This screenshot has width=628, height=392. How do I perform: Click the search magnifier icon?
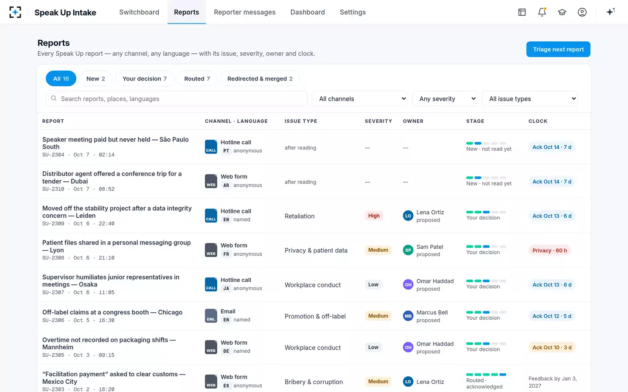tap(54, 98)
